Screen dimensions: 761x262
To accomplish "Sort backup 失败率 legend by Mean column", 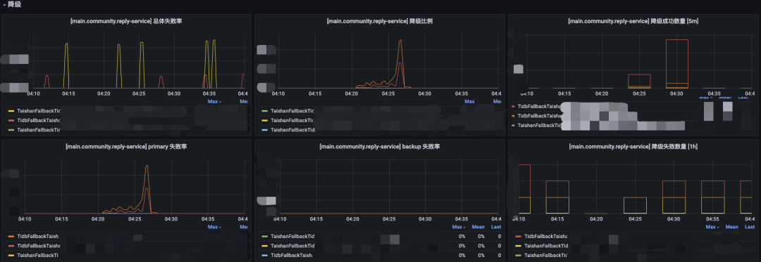I will pos(478,227).
